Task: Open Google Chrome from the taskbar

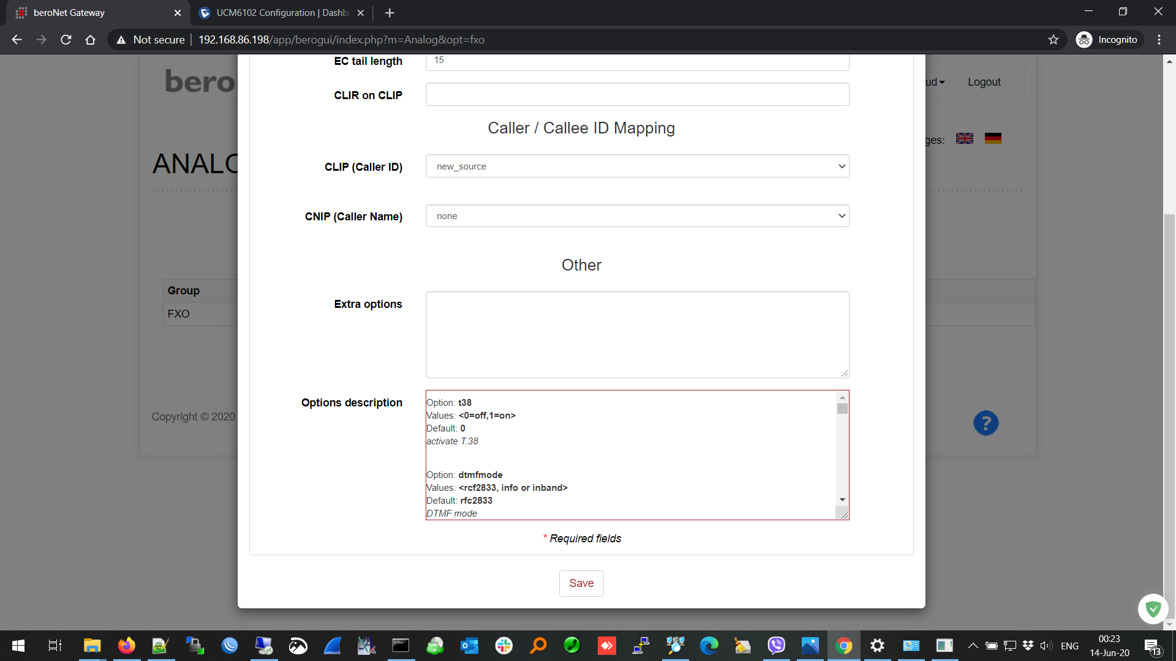Action: coord(843,646)
